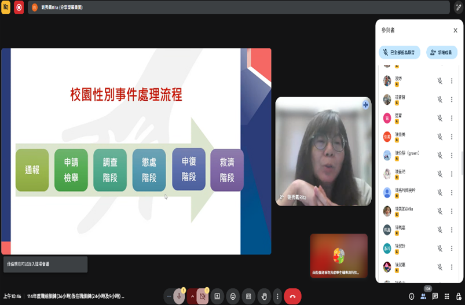Screen dimensions: 465x305
Task: Click the present screen icon
Action: [x=217, y=296]
